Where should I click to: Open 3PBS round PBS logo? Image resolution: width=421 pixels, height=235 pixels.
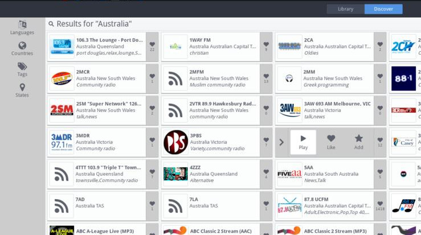pyautogui.click(x=175, y=142)
